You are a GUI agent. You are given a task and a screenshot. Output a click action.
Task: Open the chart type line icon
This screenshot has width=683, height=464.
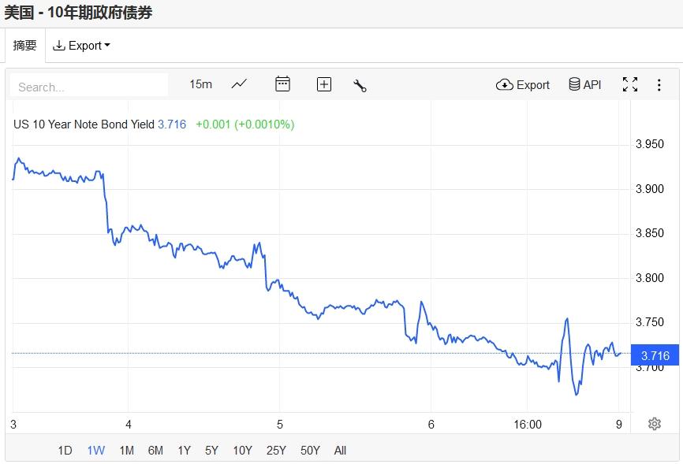239,84
